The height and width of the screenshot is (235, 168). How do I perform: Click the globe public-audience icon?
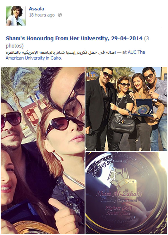click(60, 15)
